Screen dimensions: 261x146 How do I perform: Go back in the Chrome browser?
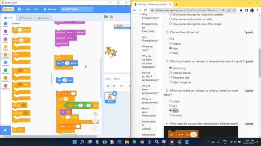pyautogui.click(x=135, y=10)
